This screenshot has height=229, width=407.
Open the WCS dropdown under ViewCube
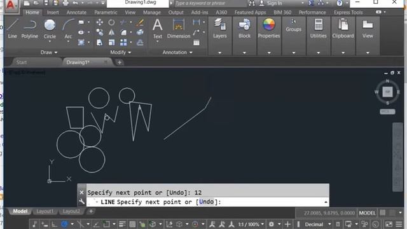[387, 112]
